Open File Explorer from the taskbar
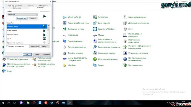This screenshot has width=191, height=107. 28,103
